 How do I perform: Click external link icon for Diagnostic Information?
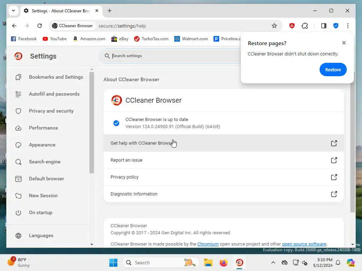[x=334, y=194]
